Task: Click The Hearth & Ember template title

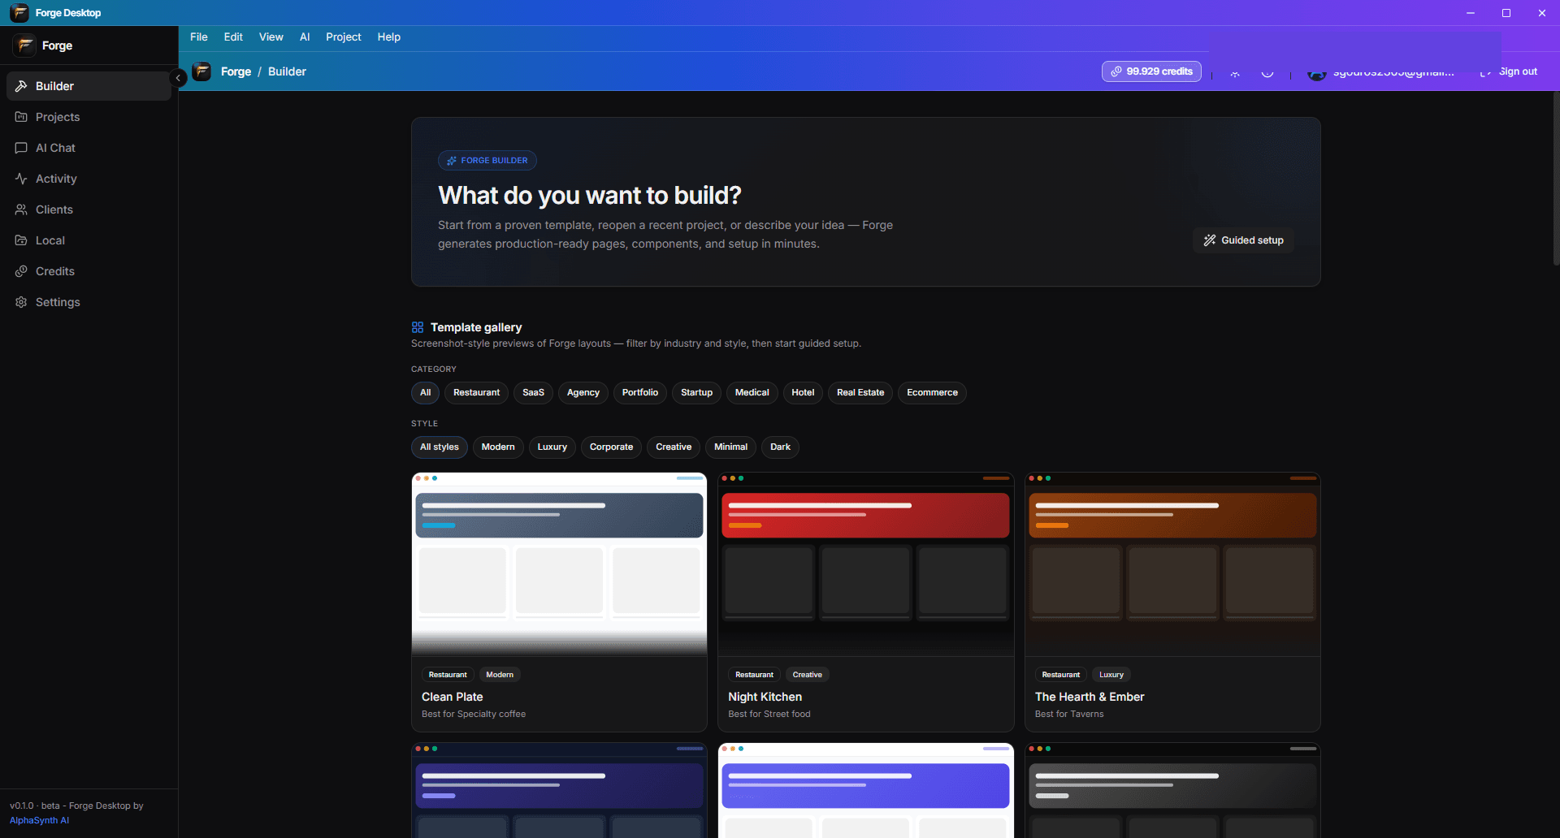Action: (1090, 697)
